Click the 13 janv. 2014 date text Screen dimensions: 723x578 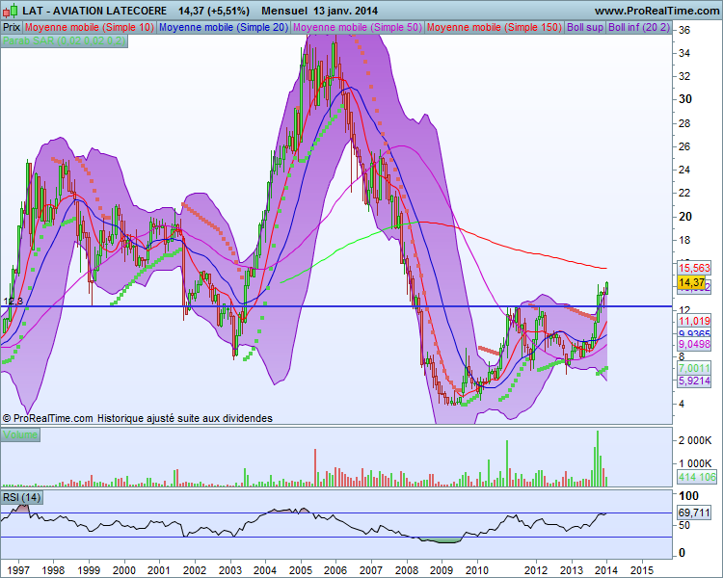click(x=345, y=11)
